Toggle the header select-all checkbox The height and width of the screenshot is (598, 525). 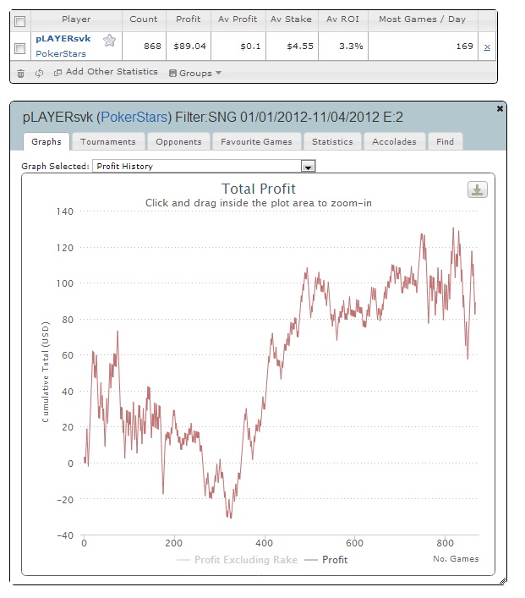point(19,21)
